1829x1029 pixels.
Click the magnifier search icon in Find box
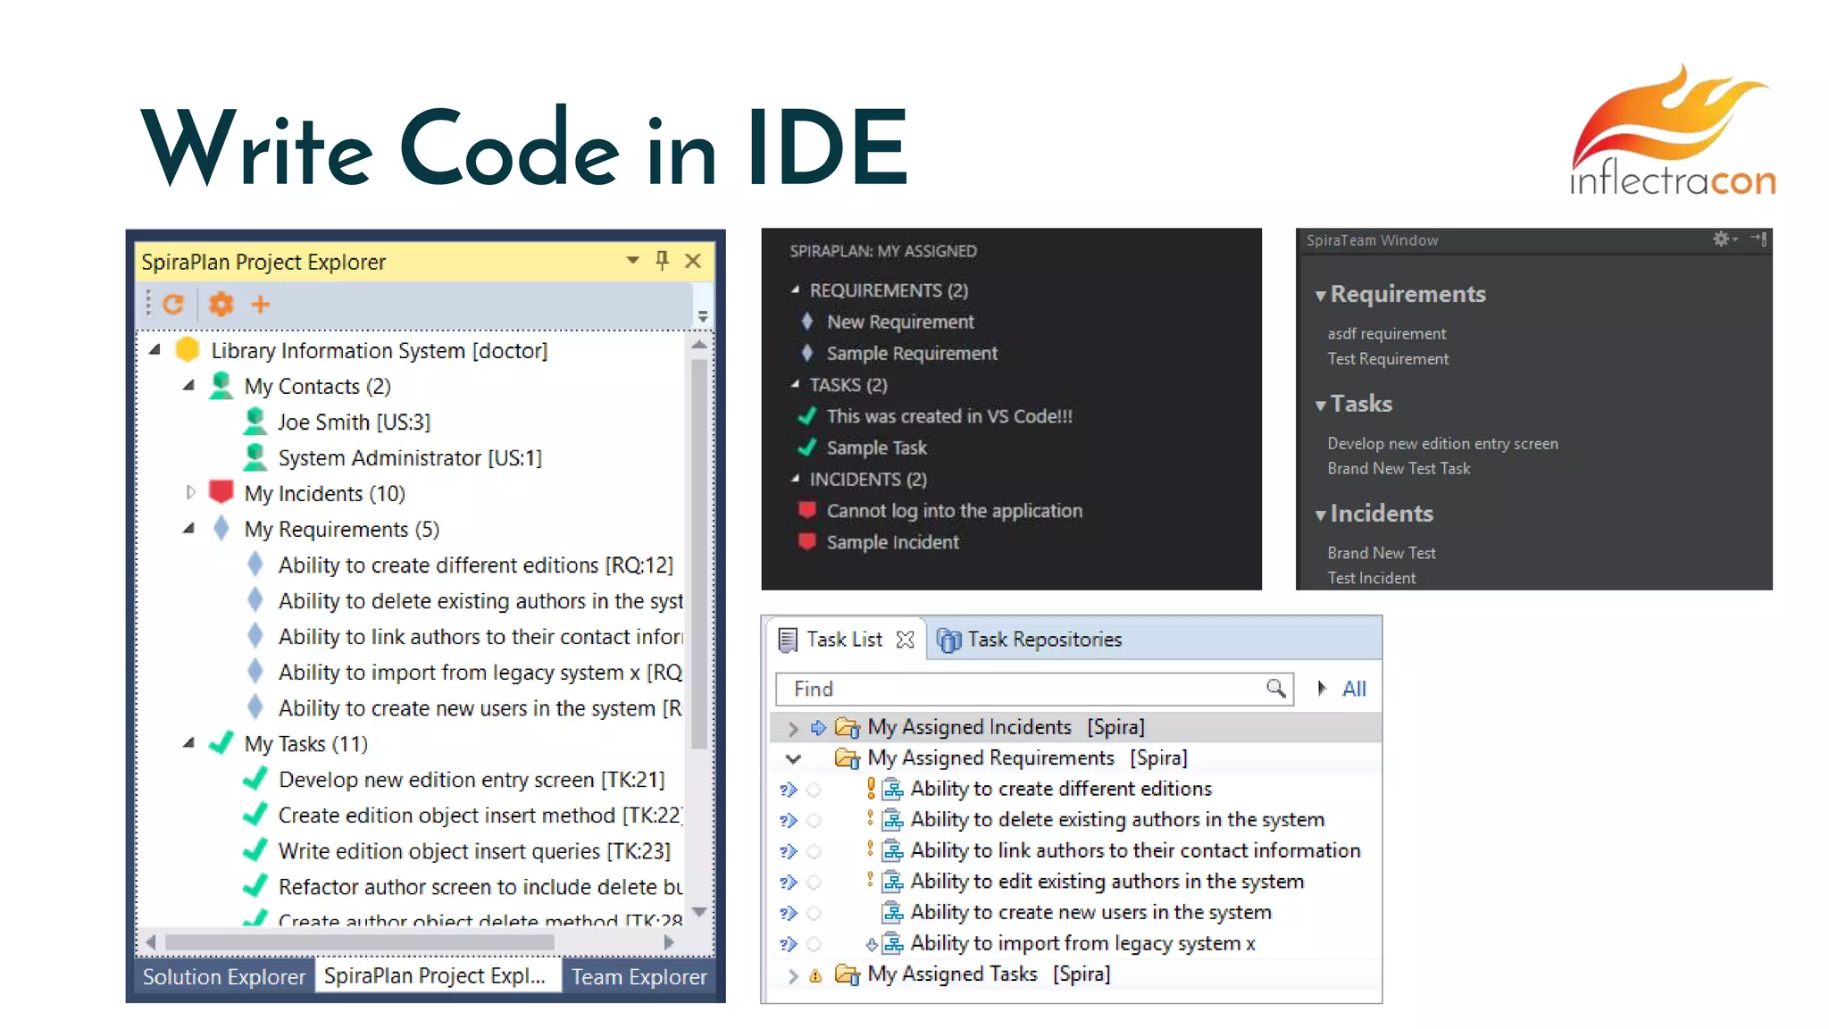point(1275,688)
